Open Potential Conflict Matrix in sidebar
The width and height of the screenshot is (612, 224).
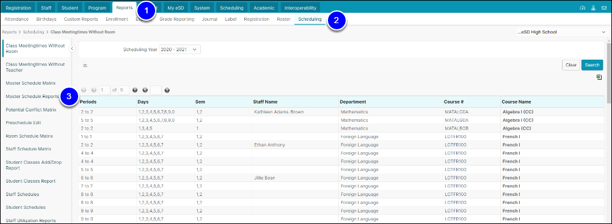(31, 110)
